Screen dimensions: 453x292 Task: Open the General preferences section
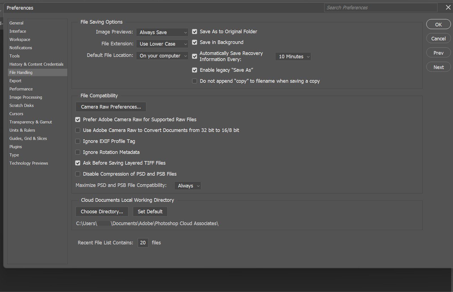16,23
